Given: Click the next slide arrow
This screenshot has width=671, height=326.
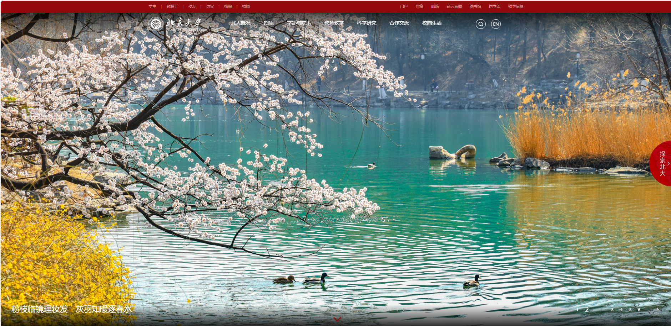Looking at the screenshot, I should click(656, 310).
